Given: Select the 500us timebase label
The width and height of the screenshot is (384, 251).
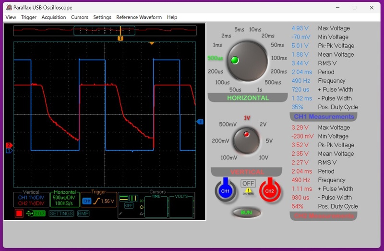Looking at the screenshot, I should (x=215, y=58).
